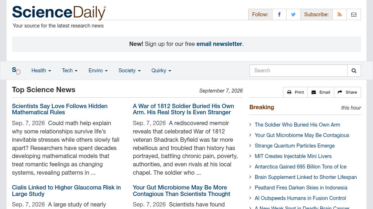The height and width of the screenshot is (209, 373).
Task: Open ScienceDaily's Facebook page icon
Action: (279, 14)
